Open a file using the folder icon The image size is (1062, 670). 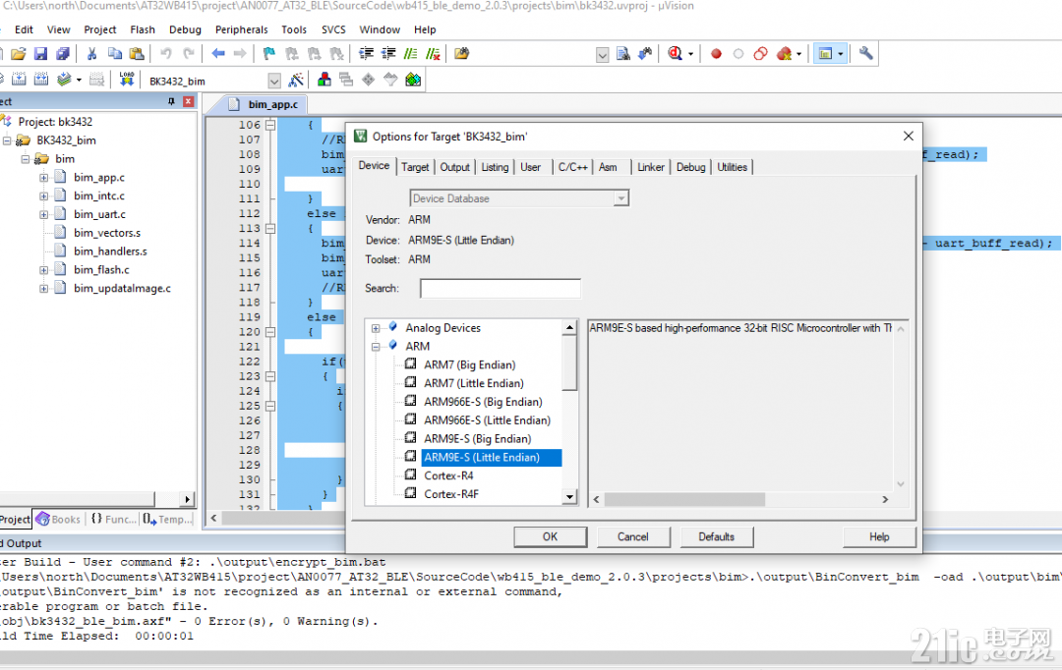[x=19, y=54]
